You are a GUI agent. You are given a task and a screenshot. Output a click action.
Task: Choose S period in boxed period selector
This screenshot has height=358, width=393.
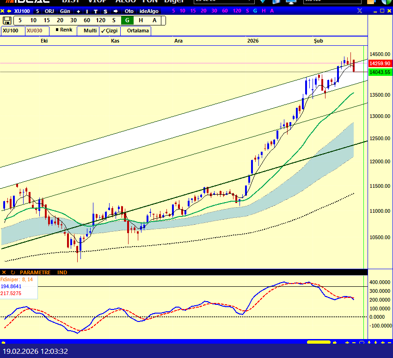pos(114,20)
